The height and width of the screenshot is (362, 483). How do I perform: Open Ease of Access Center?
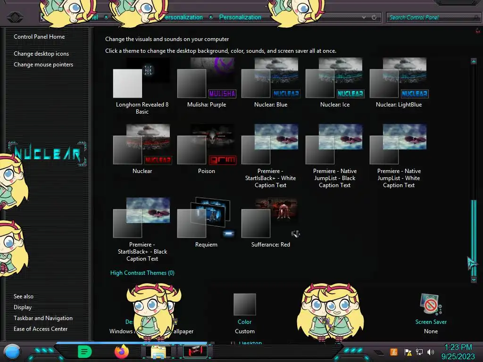tap(41, 329)
